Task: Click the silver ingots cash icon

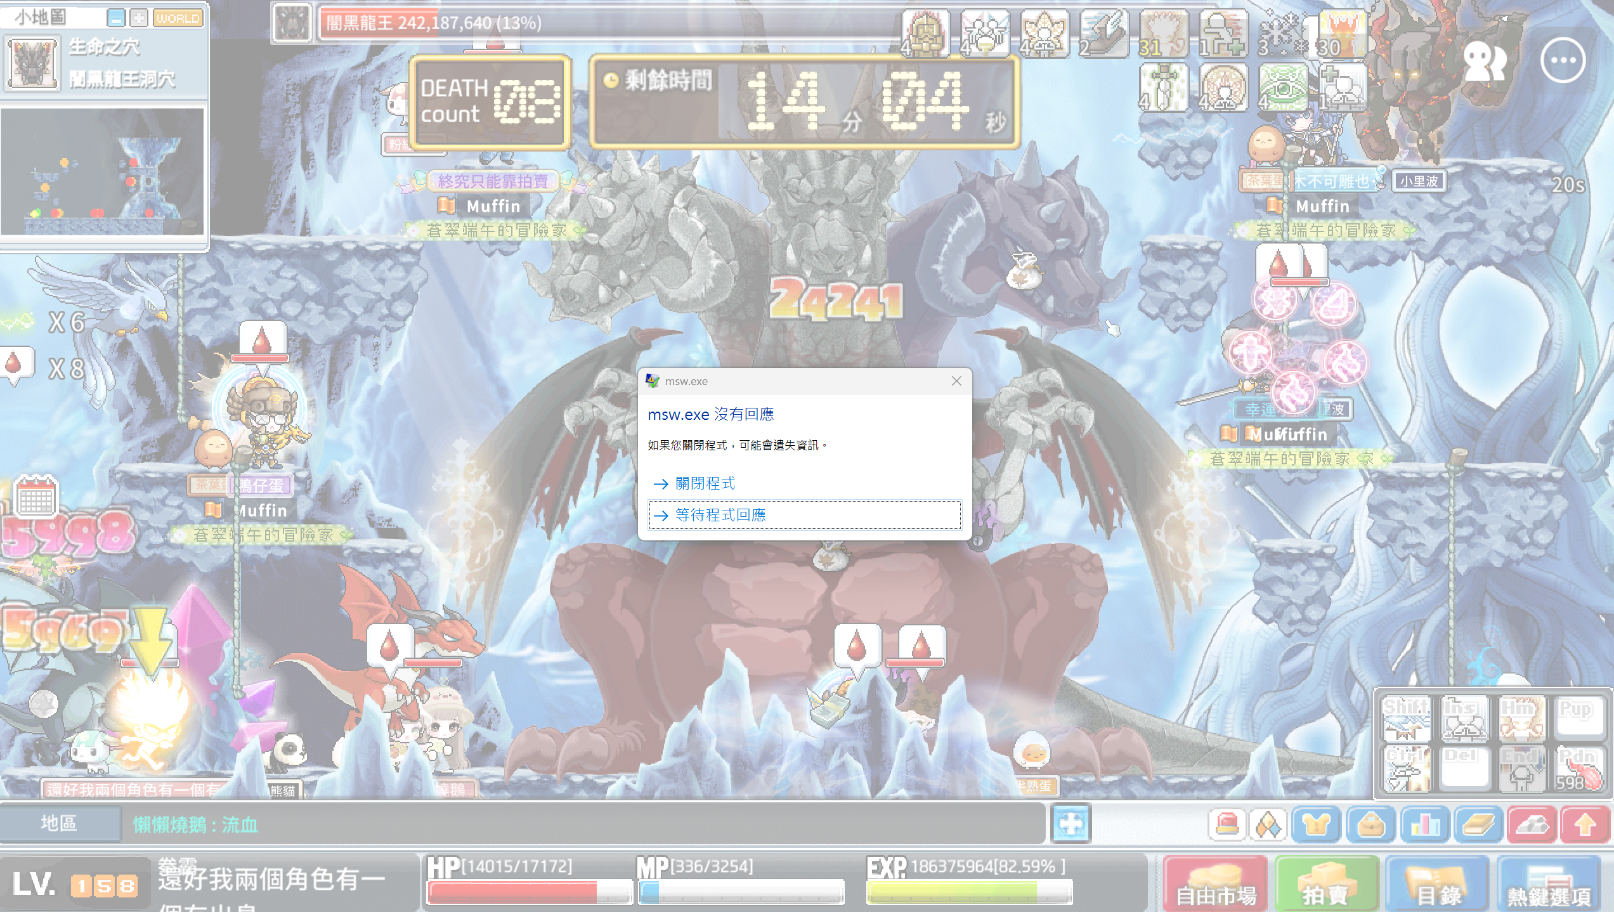Action: (x=1532, y=824)
